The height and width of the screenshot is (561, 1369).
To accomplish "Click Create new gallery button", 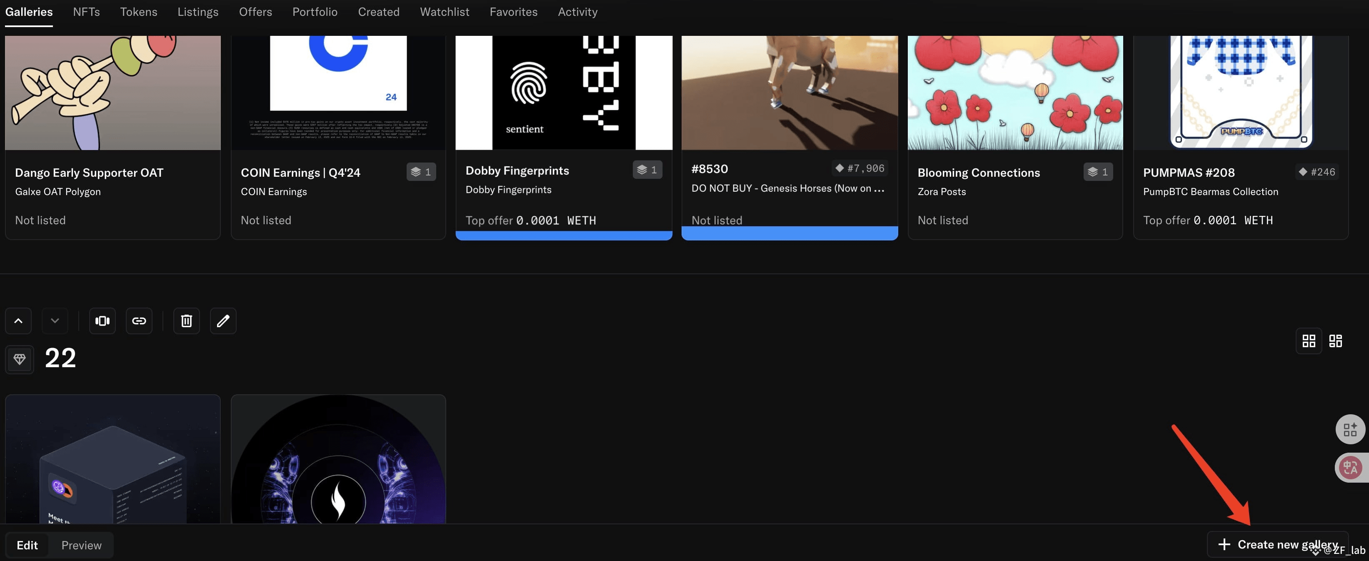I will tap(1278, 544).
